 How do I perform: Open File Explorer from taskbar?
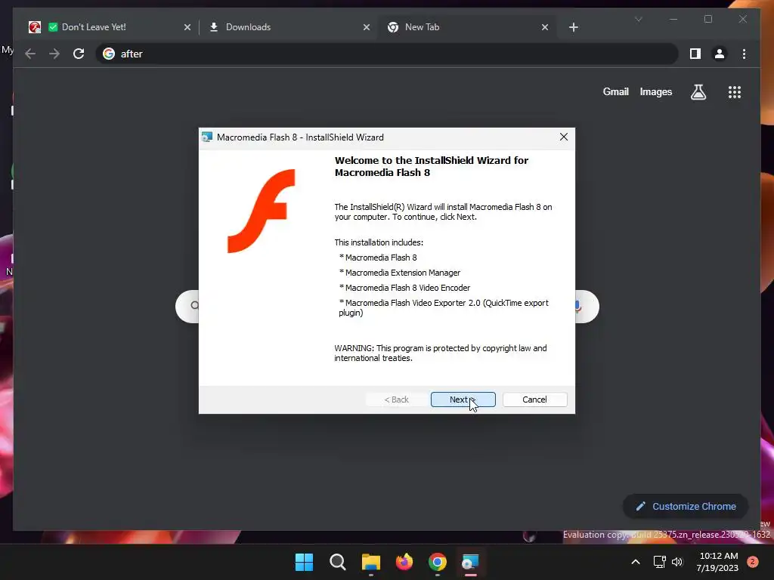[x=370, y=562]
